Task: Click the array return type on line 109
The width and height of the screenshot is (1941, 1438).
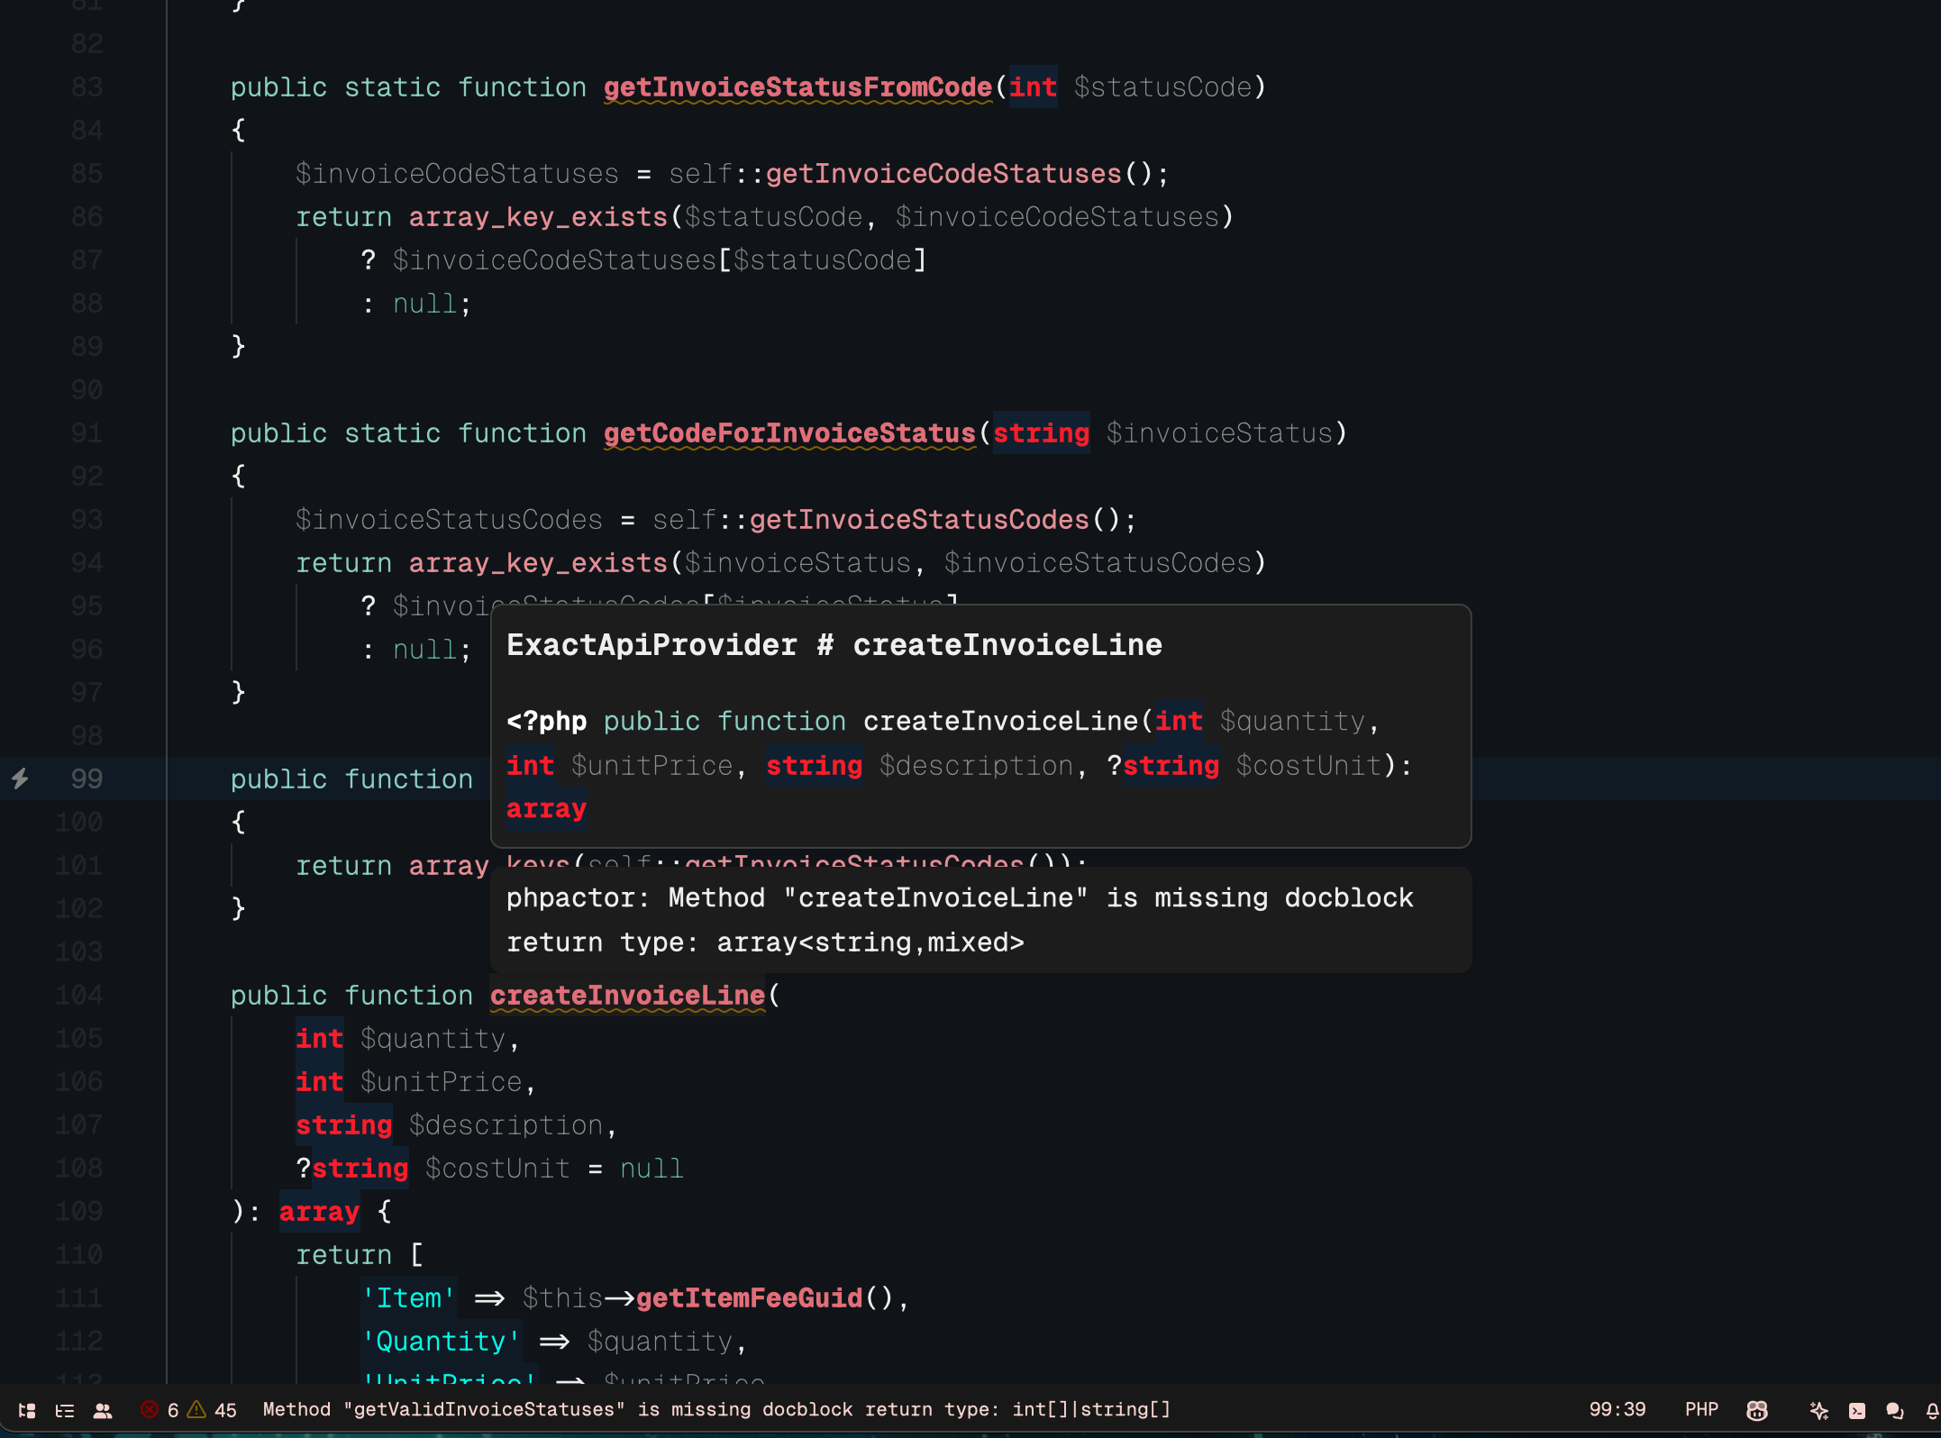Action: (x=319, y=1212)
